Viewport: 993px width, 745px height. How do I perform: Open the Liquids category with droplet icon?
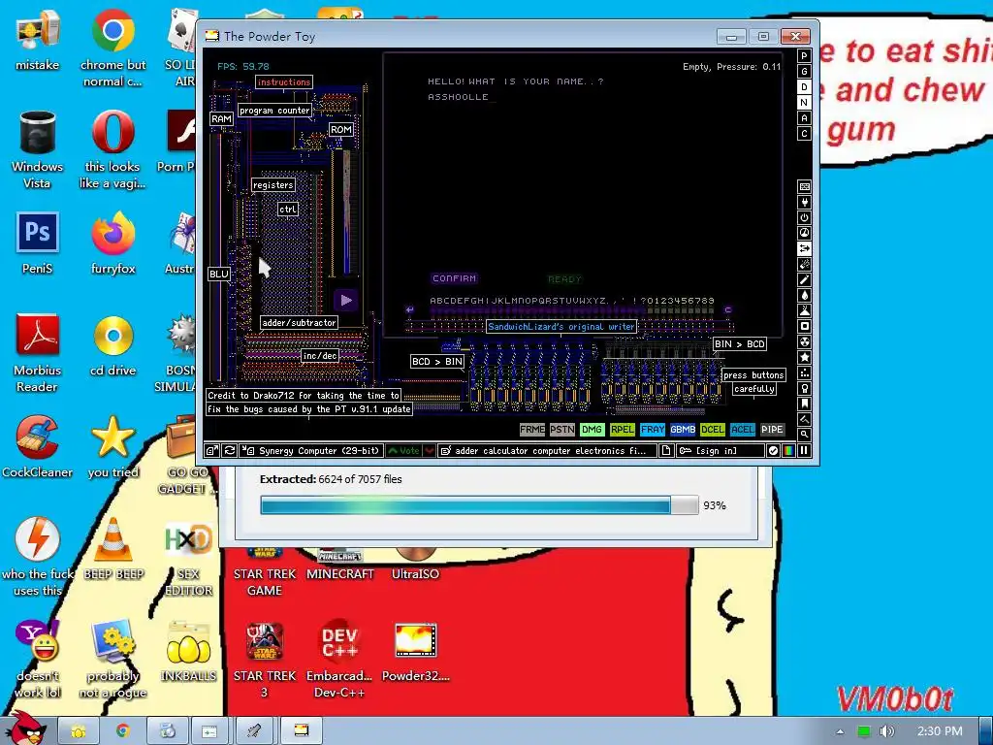coord(804,295)
